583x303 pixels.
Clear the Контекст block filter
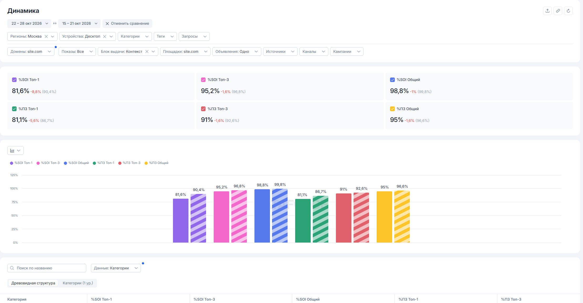[147, 52]
